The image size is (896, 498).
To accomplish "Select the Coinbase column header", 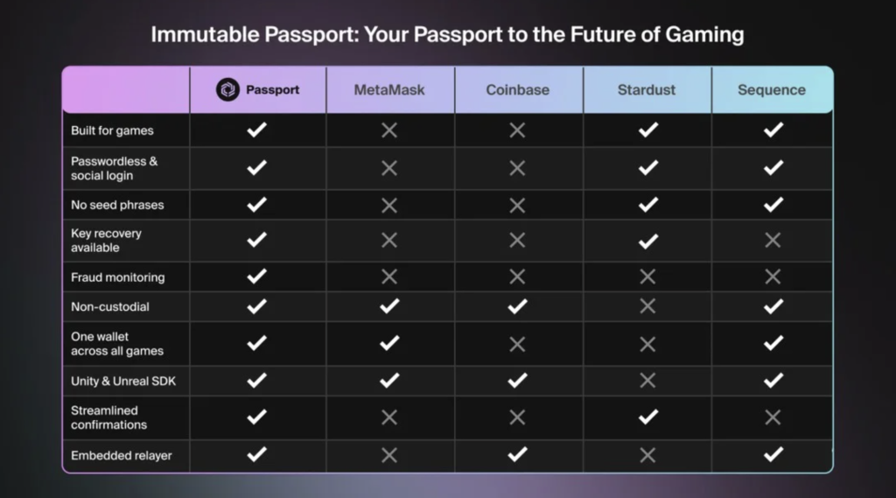I will click(x=518, y=90).
